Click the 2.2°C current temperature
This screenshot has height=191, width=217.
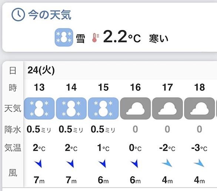pyautogui.click(x=122, y=37)
